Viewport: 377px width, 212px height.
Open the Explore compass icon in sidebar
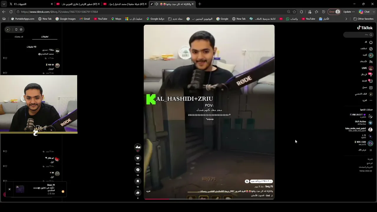pos(371,49)
